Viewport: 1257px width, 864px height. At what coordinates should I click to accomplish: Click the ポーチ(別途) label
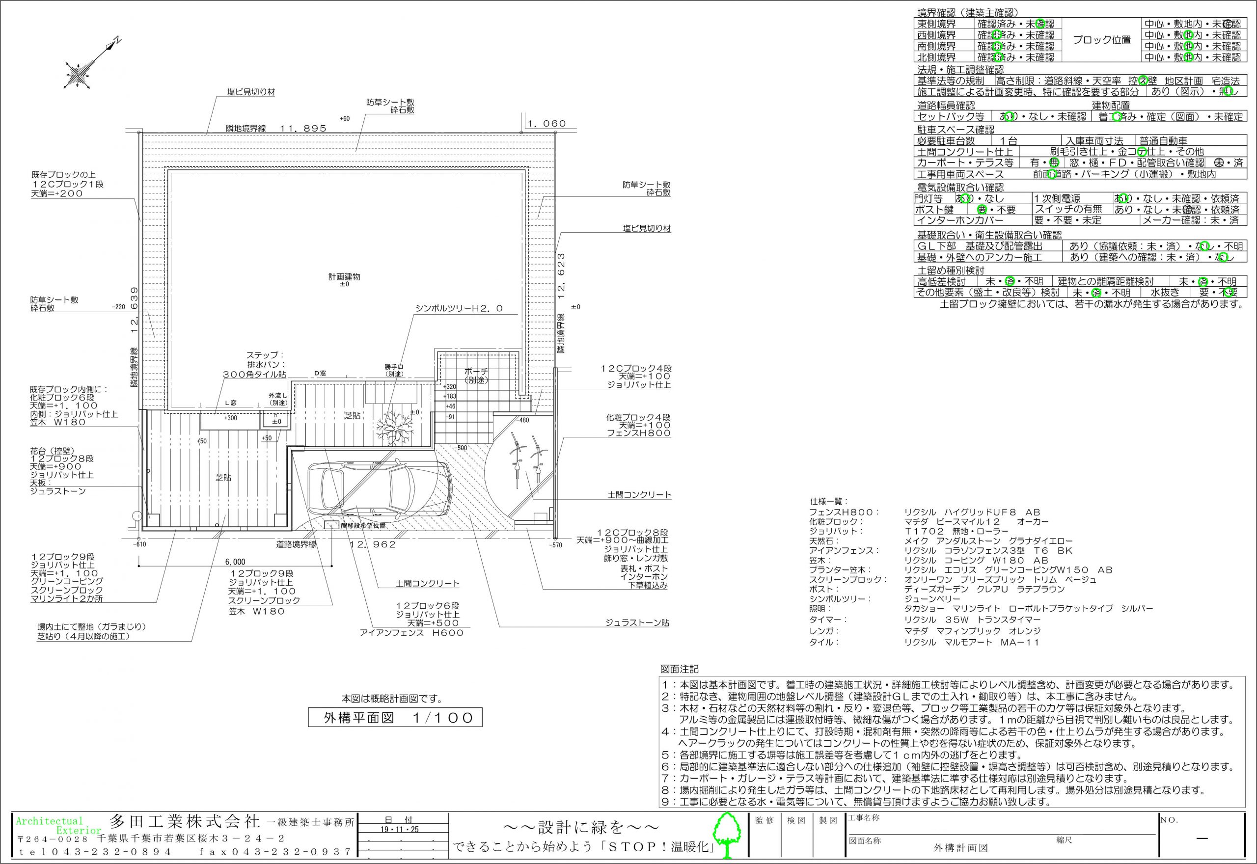[476, 376]
